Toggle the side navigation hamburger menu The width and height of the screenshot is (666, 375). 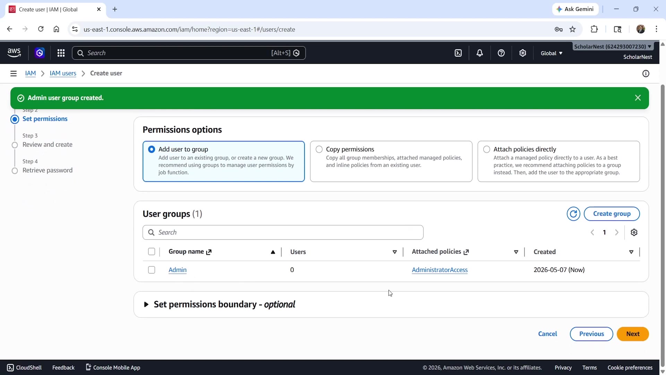[14, 73]
